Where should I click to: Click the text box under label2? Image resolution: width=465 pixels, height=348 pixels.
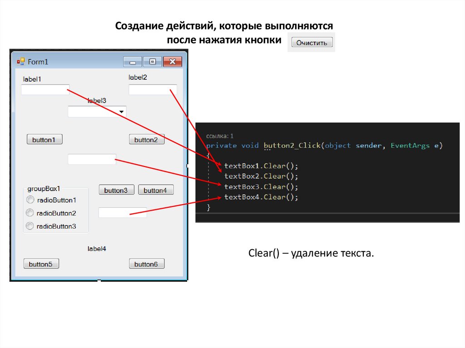153,89
